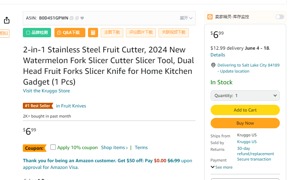301x180 pixels.
Task: Click the 卖家精灵 orange S logo
Action: point(210,17)
